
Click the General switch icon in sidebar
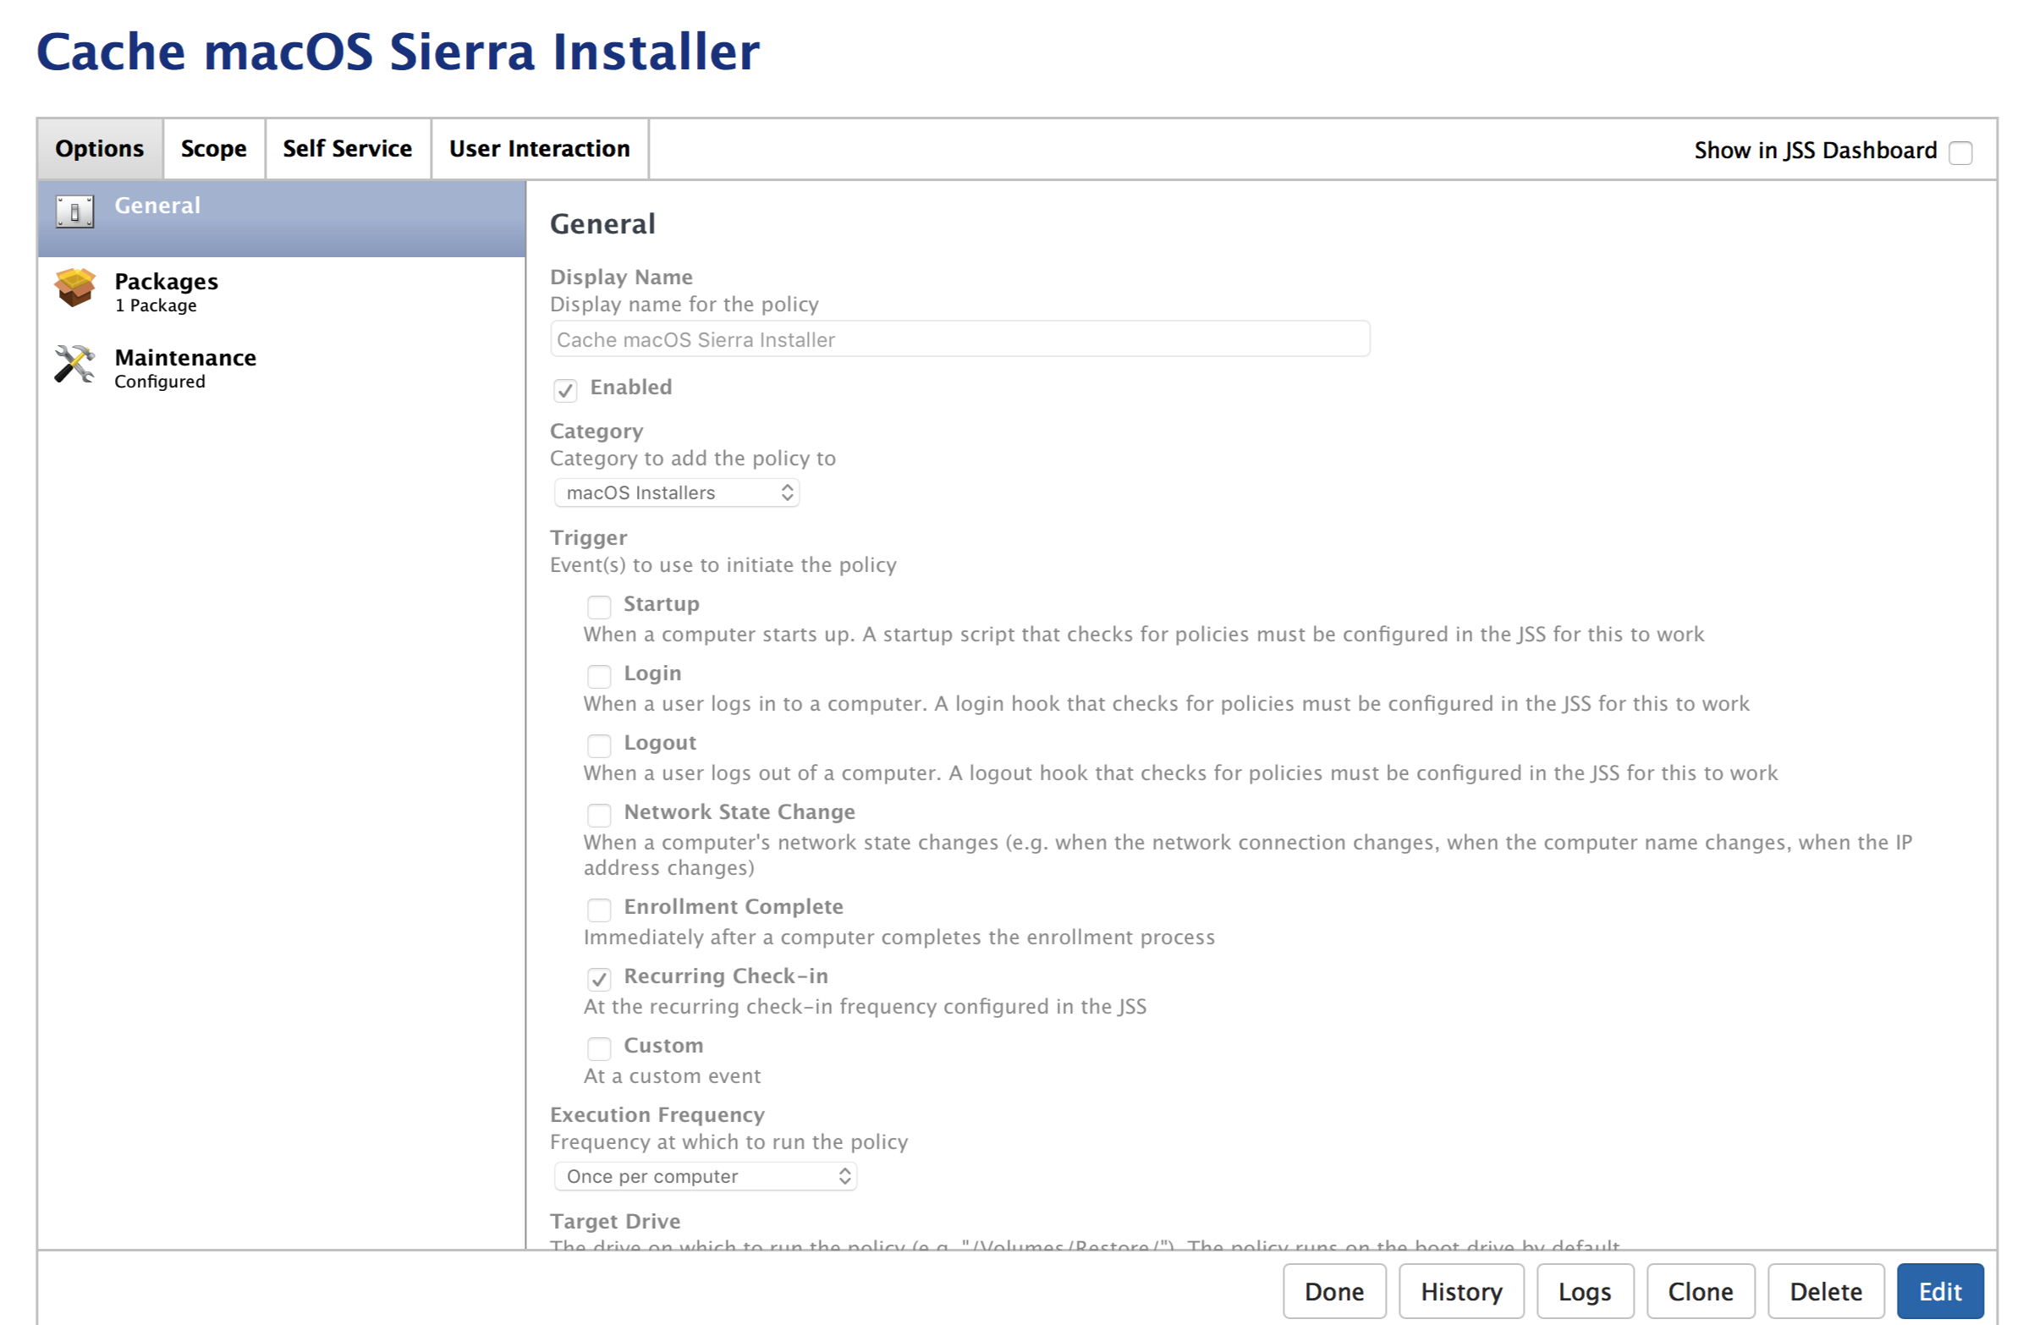coord(74,212)
